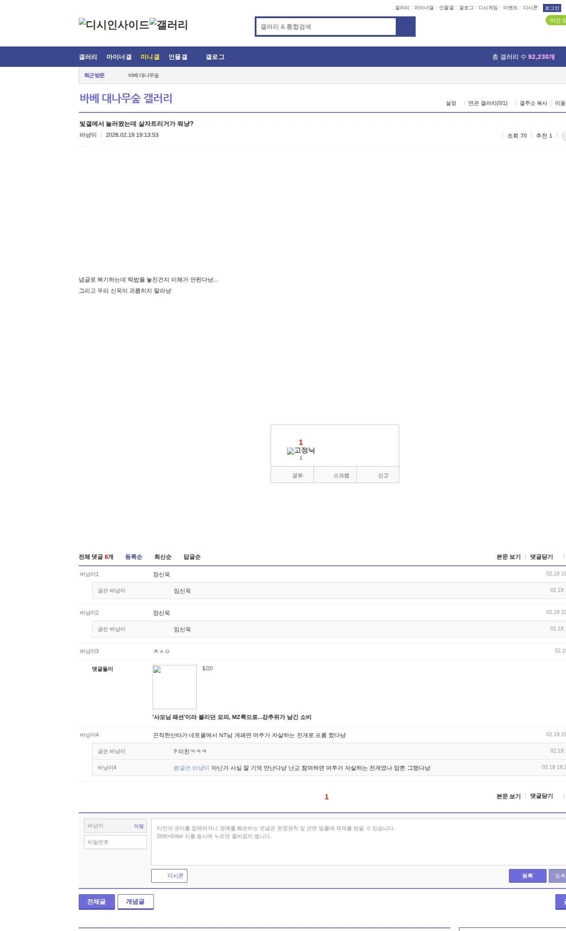This screenshot has height=931, width=566.
Task: Click the 스크랩 button under the post
Action: (x=341, y=475)
